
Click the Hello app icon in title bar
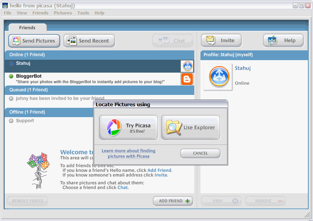[5, 5]
